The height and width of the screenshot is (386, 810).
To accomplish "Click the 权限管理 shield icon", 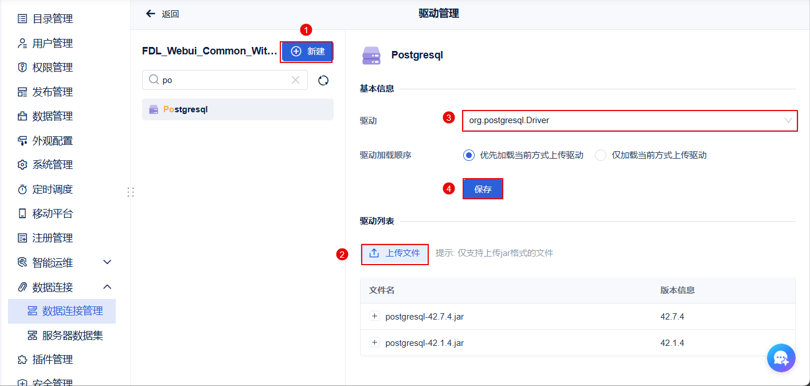I will coord(22,68).
